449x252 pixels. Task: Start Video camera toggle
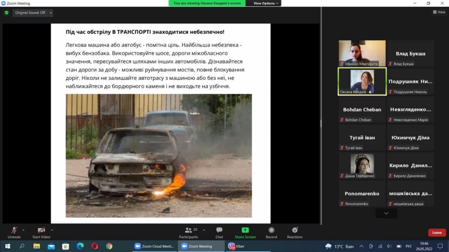coord(41,232)
